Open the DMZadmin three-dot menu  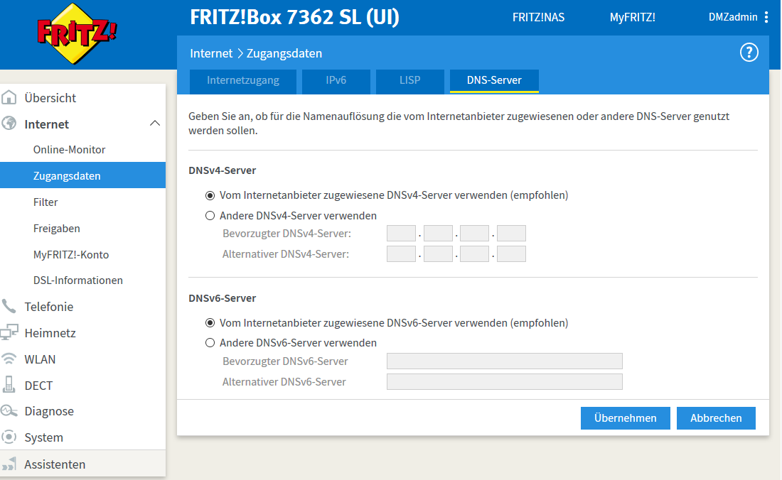[x=766, y=17]
